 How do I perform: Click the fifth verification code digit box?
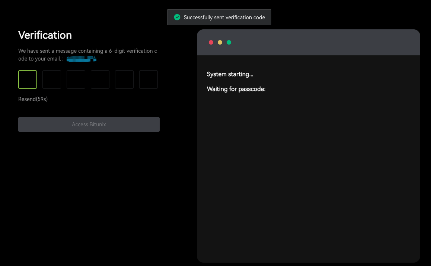[124, 80]
